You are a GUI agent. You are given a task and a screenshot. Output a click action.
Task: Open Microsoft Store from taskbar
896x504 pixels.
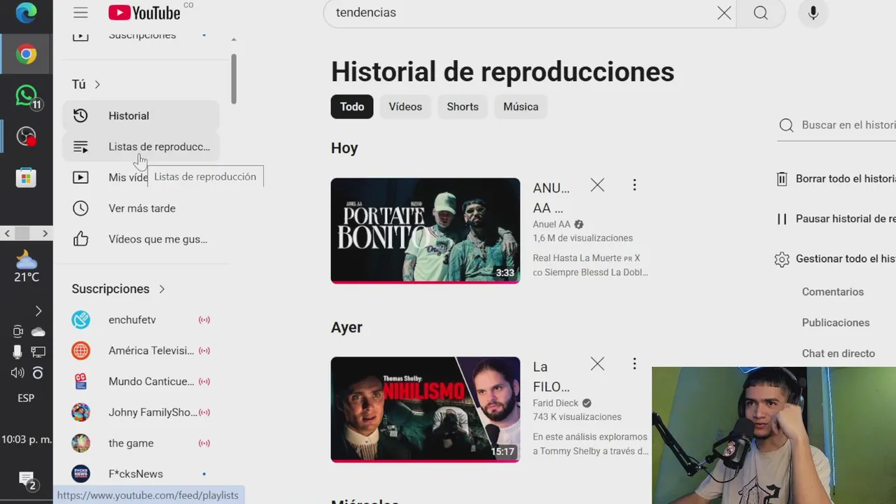click(x=26, y=177)
